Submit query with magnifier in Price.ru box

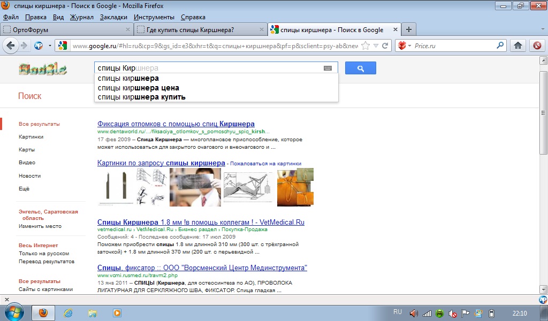pos(500,45)
